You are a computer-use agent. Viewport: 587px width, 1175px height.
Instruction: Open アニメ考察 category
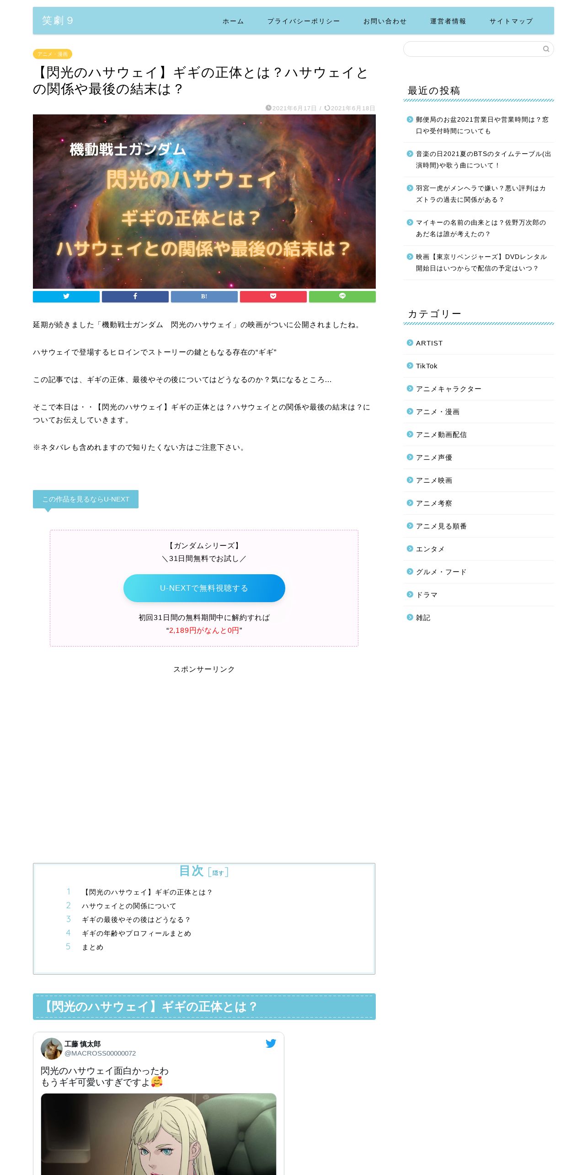[x=434, y=503]
